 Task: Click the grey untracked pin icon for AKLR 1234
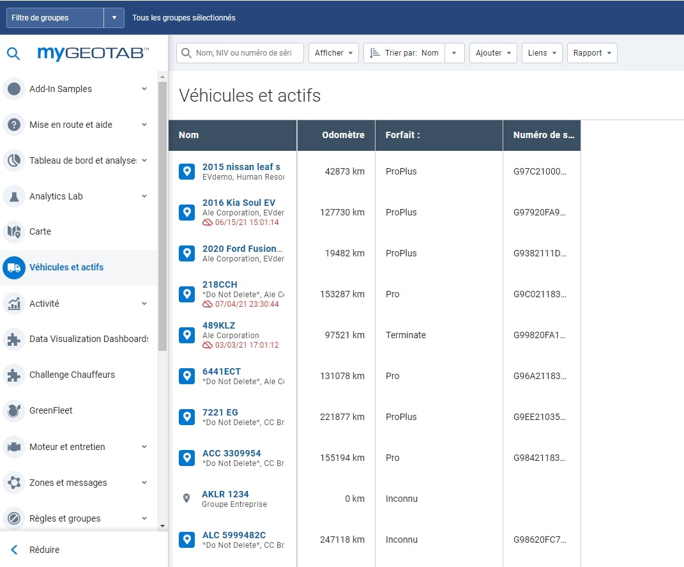tap(186, 499)
